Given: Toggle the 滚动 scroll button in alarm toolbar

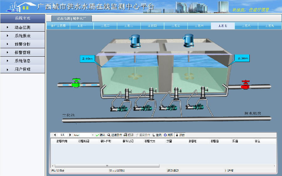Looking at the screenshot, I should coord(180,135).
